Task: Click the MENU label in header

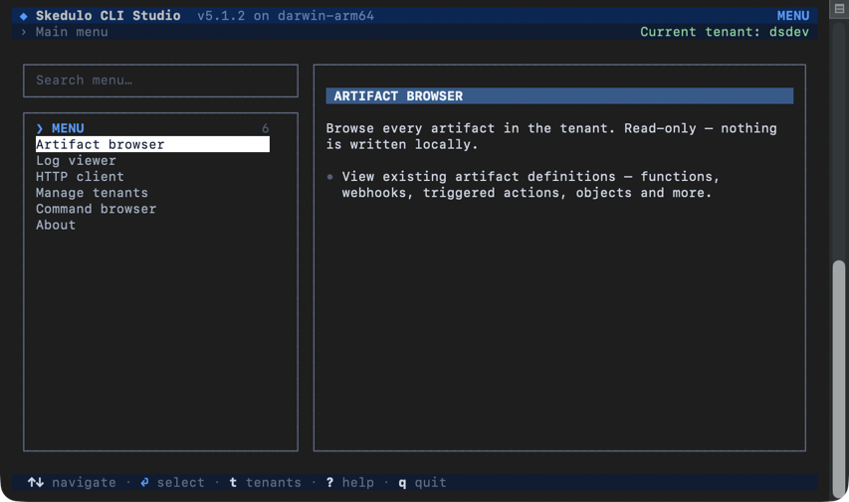Action: tap(792, 16)
